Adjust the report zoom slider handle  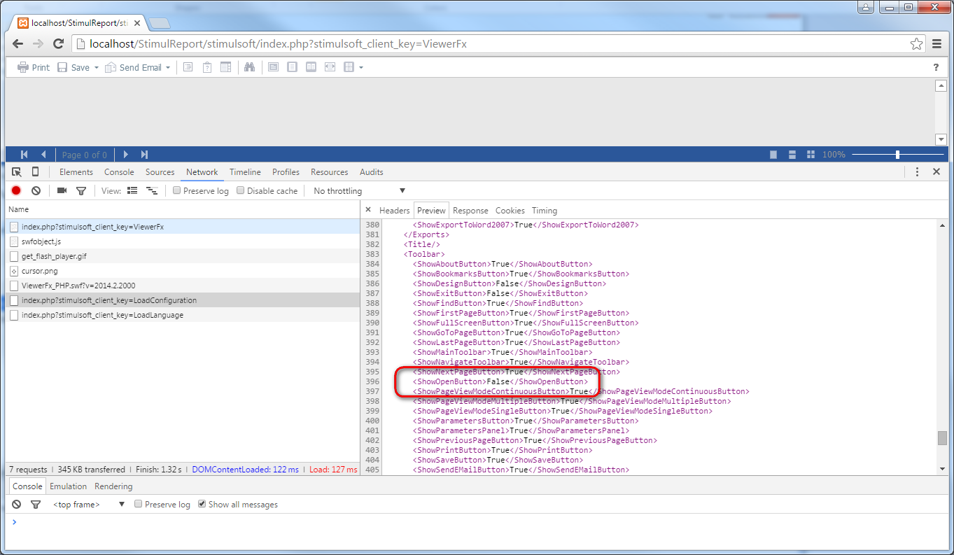point(897,155)
